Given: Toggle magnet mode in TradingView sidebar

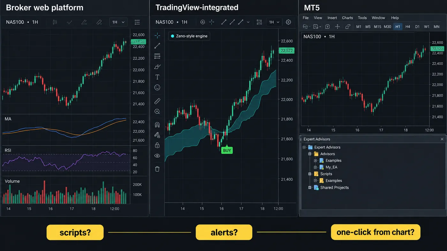Looking at the screenshot, I should tap(157, 125).
